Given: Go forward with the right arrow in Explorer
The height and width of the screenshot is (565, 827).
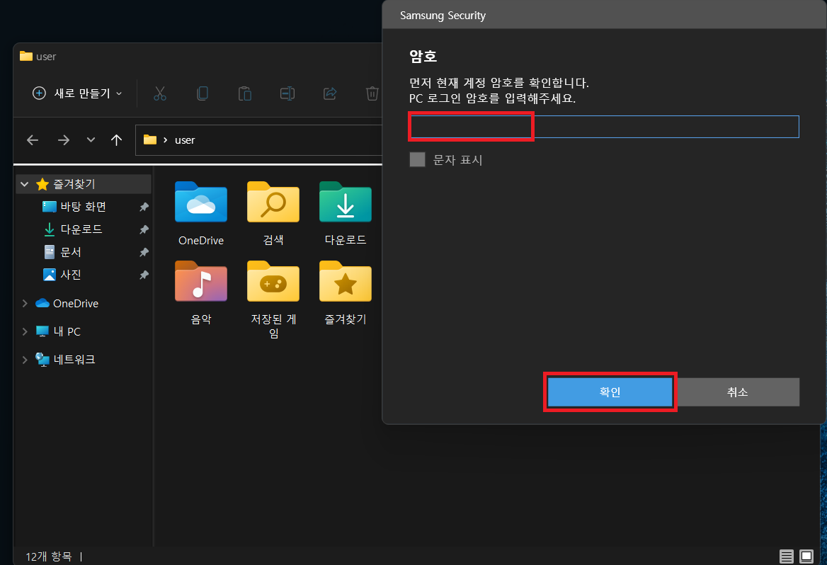Looking at the screenshot, I should 63,139.
